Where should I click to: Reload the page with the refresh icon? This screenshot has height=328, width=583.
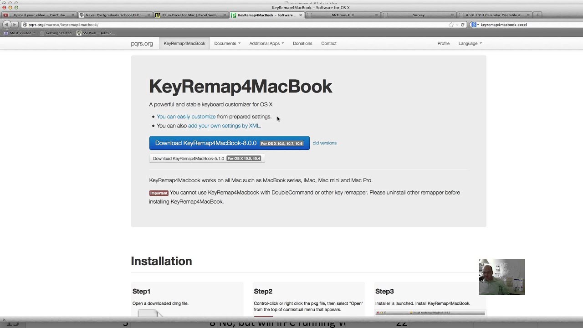(x=463, y=25)
